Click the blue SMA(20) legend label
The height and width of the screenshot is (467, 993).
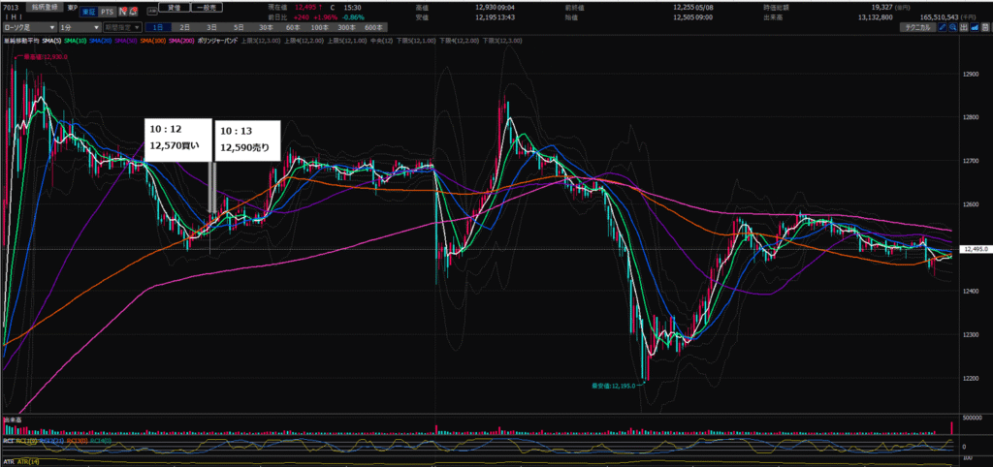[100, 41]
